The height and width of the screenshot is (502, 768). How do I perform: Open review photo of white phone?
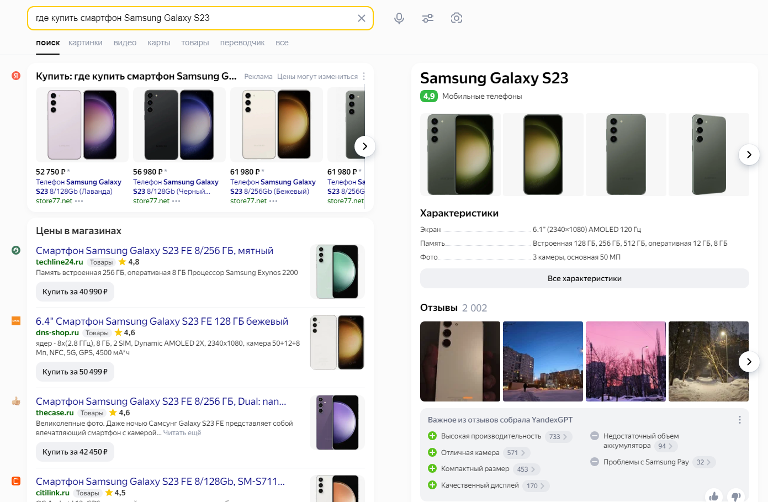tap(460, 361)
